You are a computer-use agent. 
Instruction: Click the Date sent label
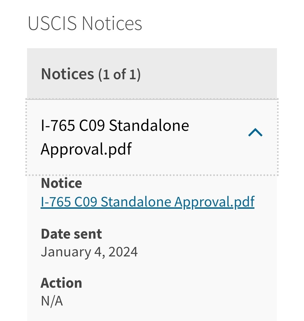[71, 234]
